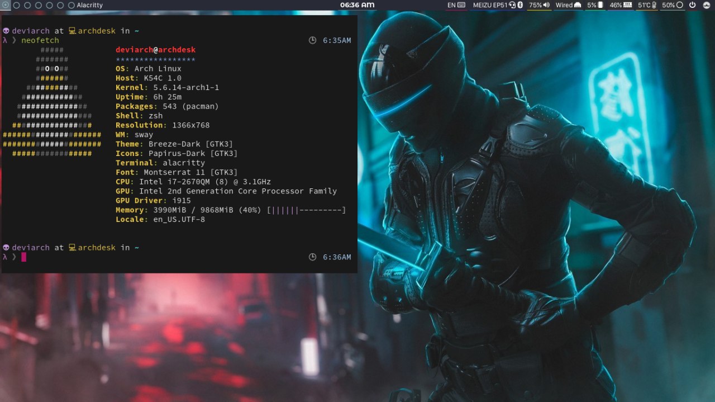Click the skull icon on the first prompt line
715x402 pixels.
pos(6,31)
